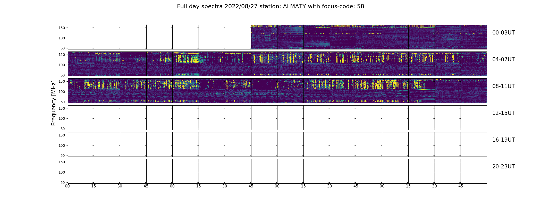Click the first empty panel in 20-23UT row
This screenshot has width=541, height=206.
[x=81, y=171]
